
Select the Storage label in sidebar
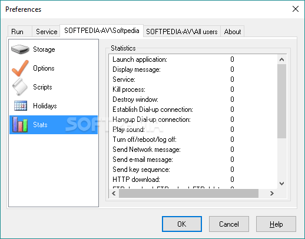click(x=44, y=49)
